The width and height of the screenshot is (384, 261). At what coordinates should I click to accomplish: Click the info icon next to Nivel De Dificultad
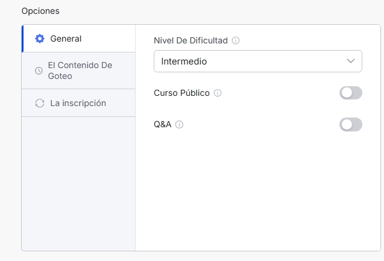pos(236,40)
